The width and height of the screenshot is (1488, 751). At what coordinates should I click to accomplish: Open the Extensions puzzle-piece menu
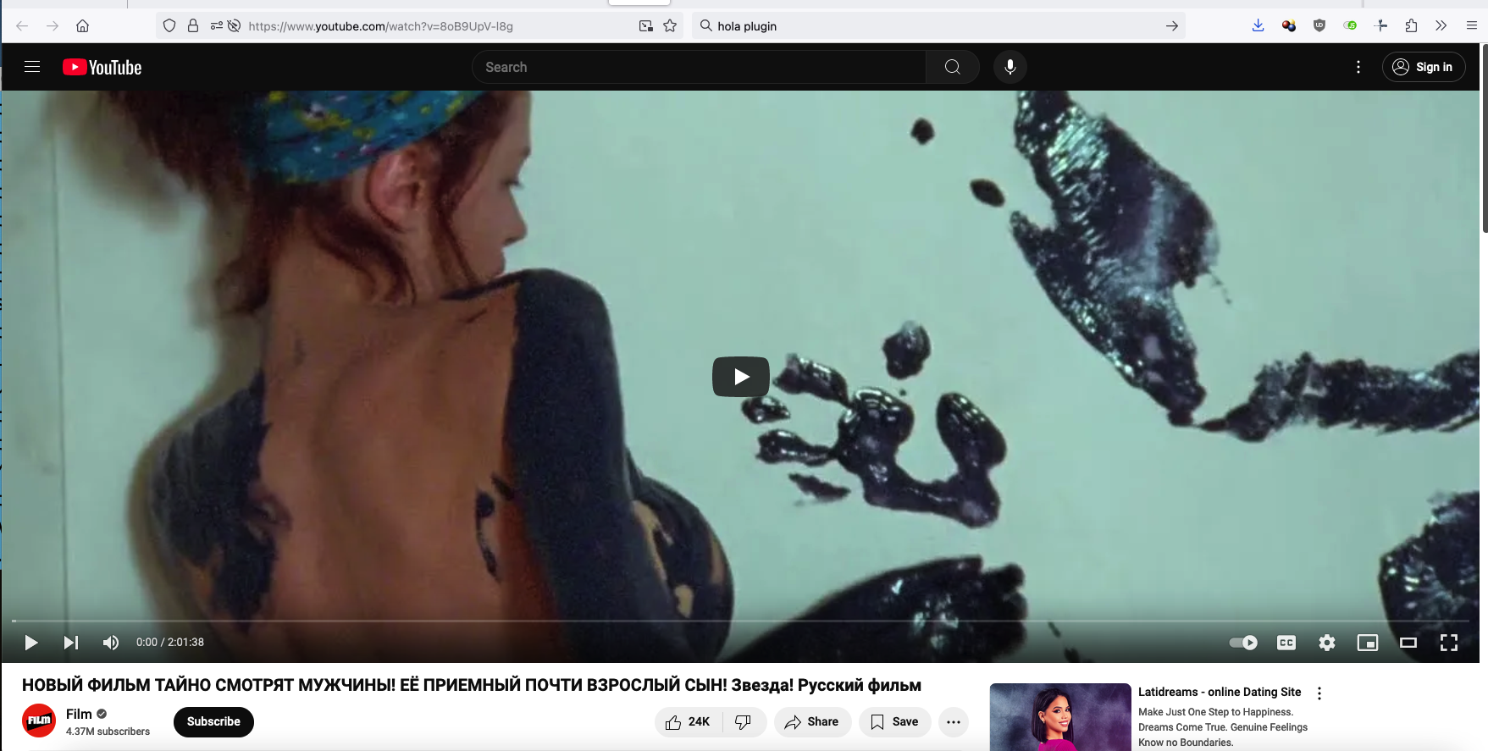(1411, 26)
